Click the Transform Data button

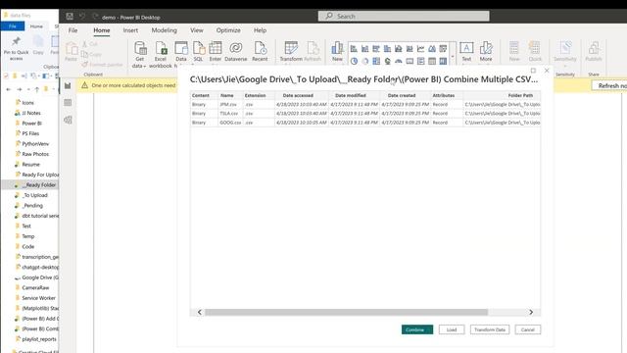tap(490, 329)
